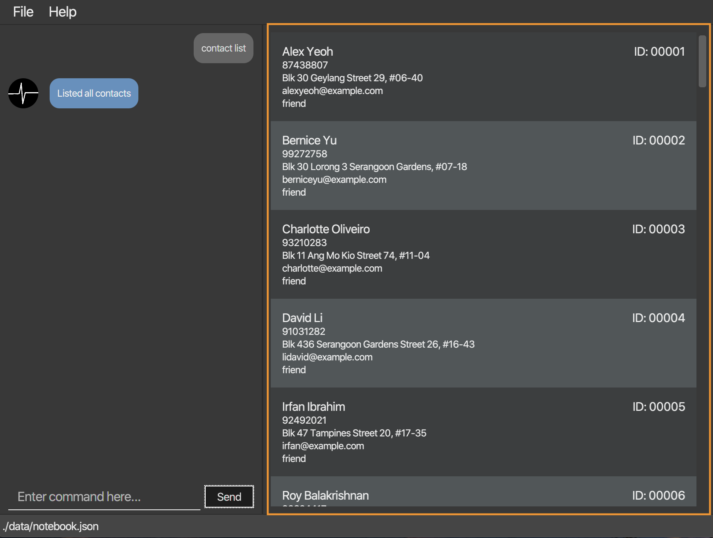This screenshot has height=538, width=713.
Task: Click the ID: 00003 label
Action: 658,229
